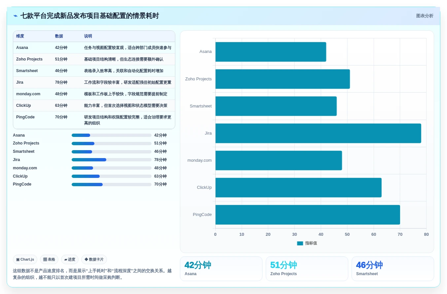
Task: Select Zoho Projects in the table
Action: (29, 59)
